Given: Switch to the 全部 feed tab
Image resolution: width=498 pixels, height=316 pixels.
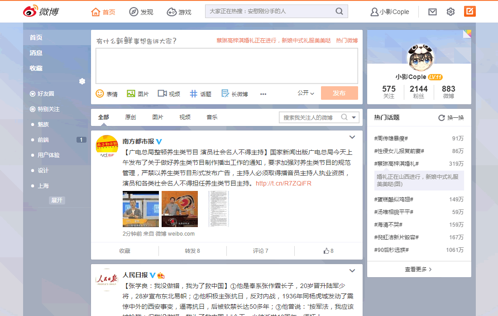Looking at the screenshot, I should (x=104, y=117).
